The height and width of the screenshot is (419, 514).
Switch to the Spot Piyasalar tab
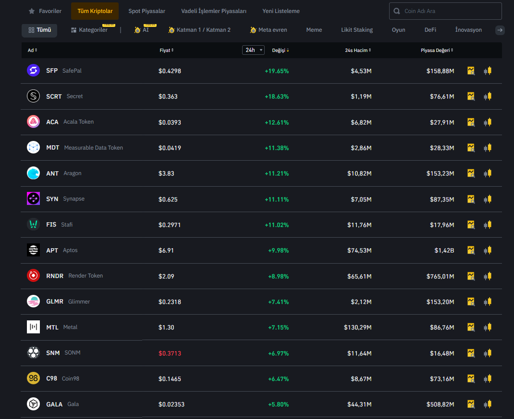(147, 11)
